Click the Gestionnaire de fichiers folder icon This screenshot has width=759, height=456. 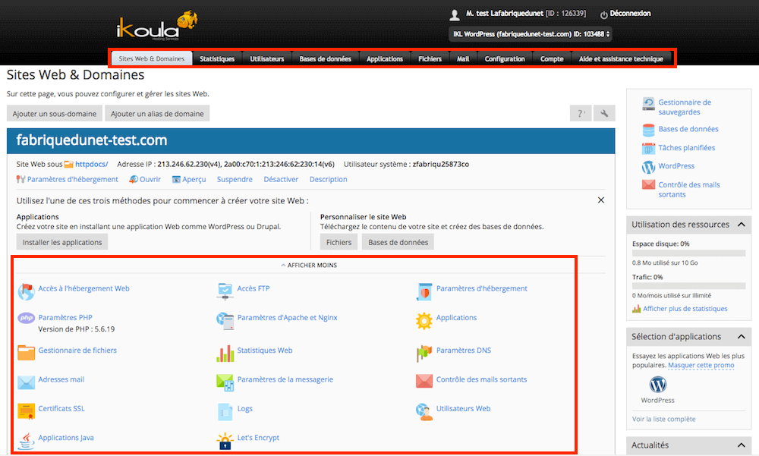pyautogui.click(x=27, y=351)
